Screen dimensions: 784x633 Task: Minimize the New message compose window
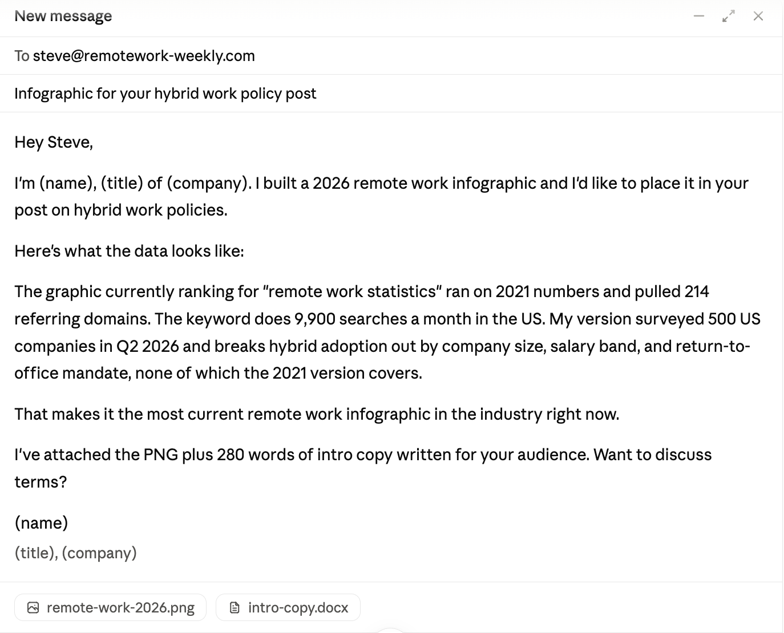699,16
